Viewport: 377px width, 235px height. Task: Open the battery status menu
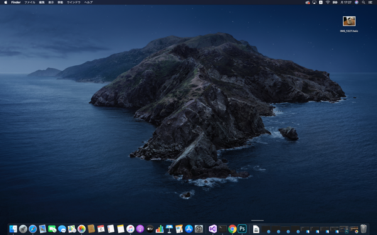[x=335, y=2]
